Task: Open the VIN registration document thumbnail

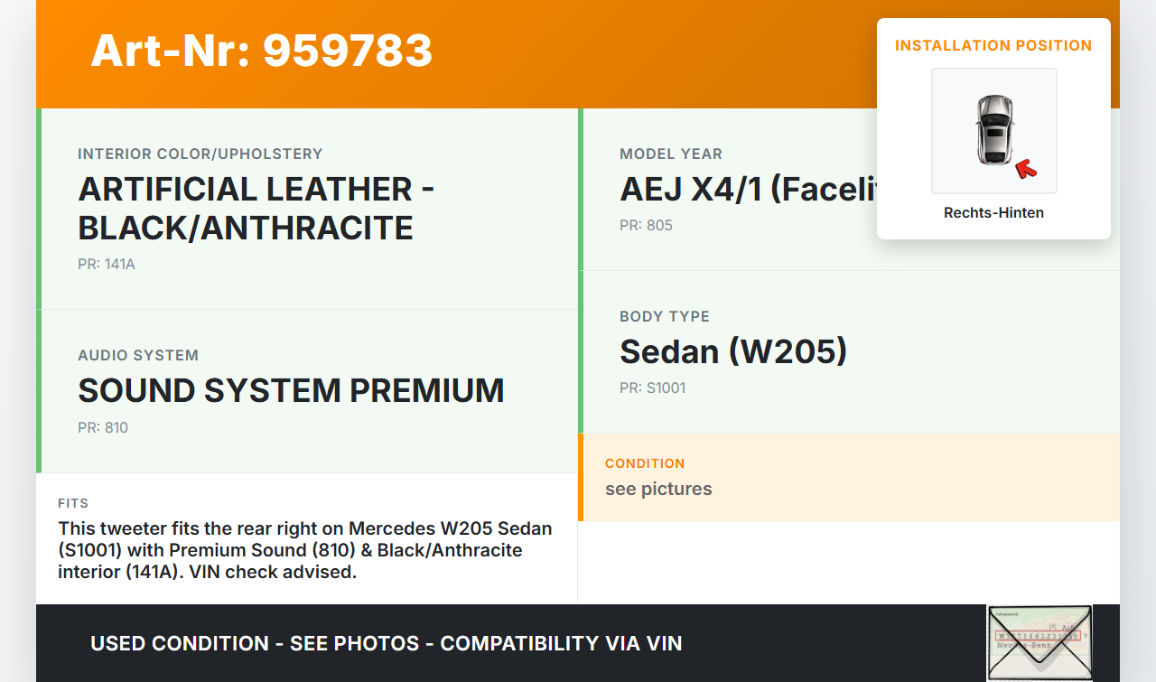Action: (1039, 642)
